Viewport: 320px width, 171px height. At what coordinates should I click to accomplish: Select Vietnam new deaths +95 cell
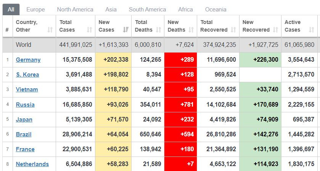tap(181, 89)
